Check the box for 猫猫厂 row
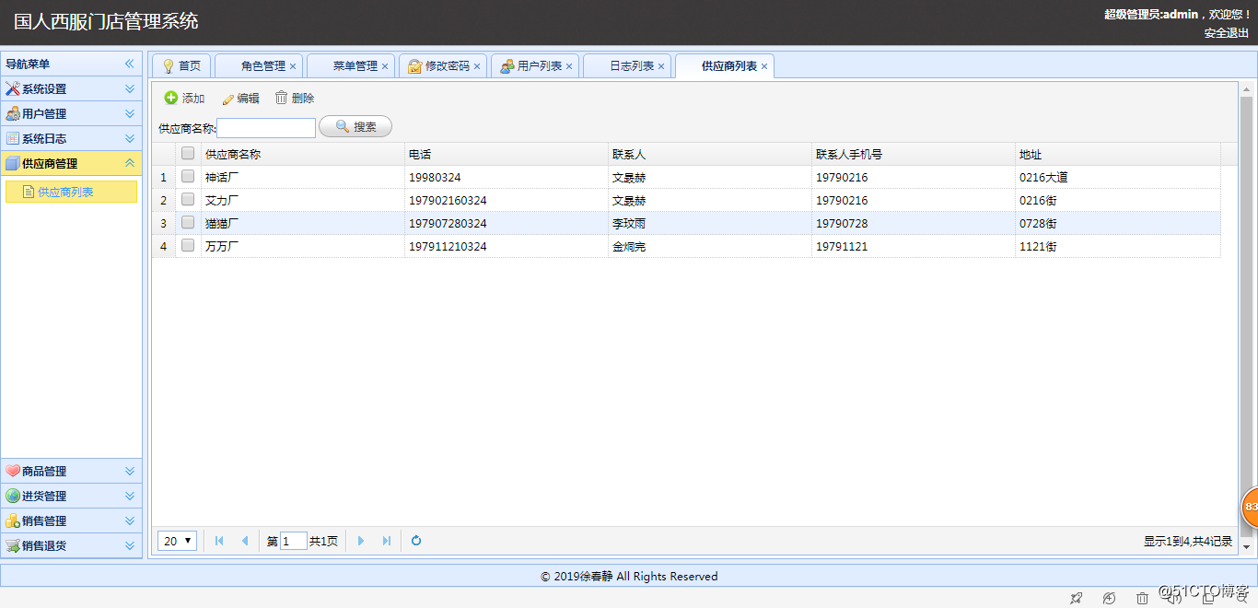 pos(188,222)
